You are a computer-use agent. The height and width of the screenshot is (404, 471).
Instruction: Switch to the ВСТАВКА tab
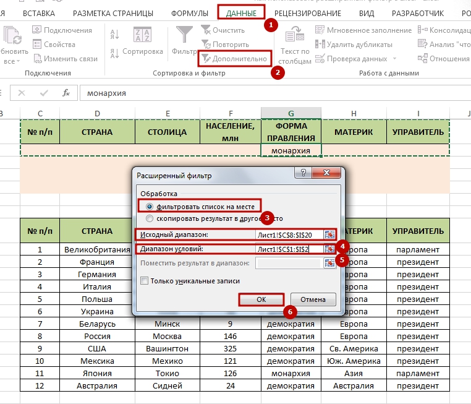coord(39,13)
